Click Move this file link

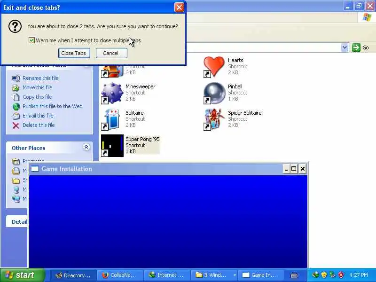38,87
